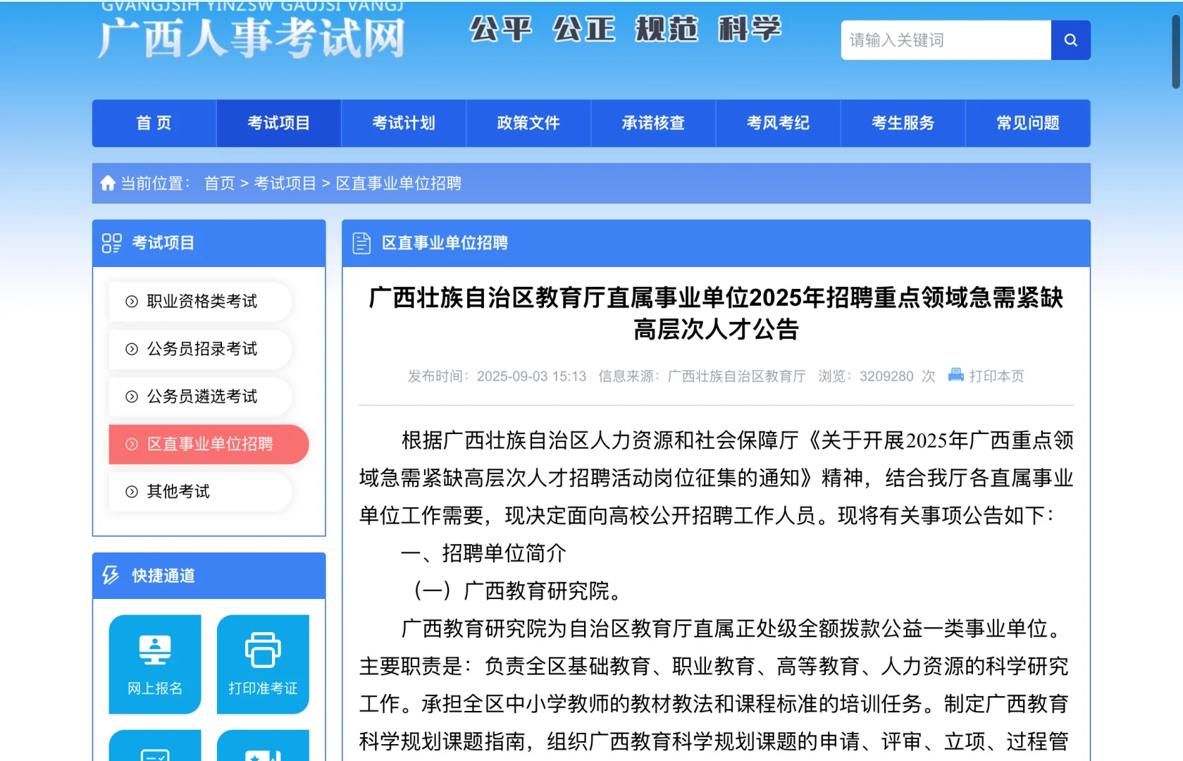The width and height of the screenshot is (1183, 761).
Task: Go to 考试计划 in the navigation bar
Action: (404, 123)
